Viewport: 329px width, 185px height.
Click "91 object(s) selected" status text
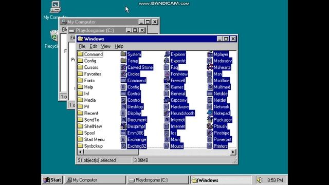(x=97, y=160)
